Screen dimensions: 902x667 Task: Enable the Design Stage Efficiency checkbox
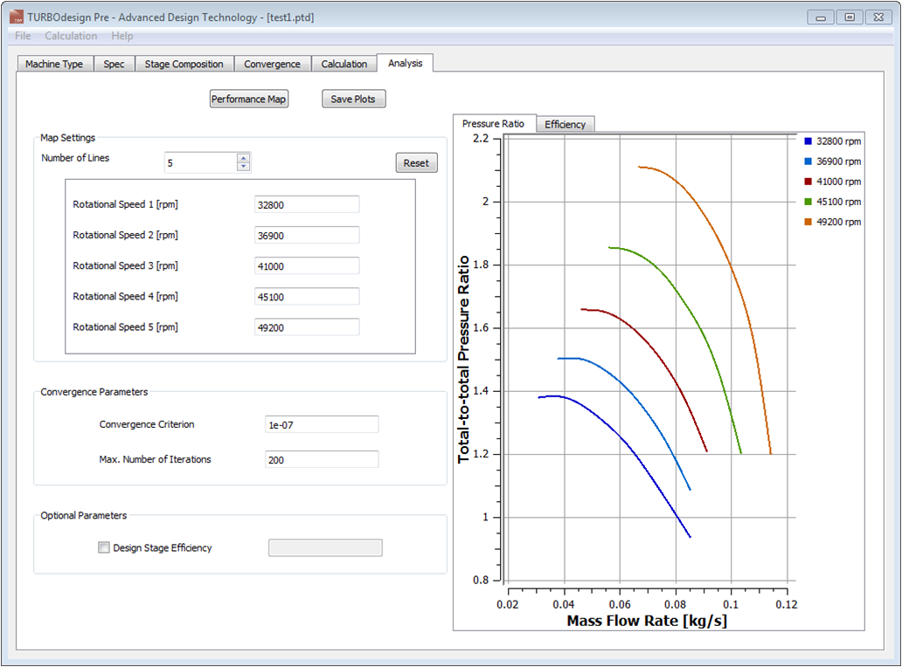click(103, 547)
